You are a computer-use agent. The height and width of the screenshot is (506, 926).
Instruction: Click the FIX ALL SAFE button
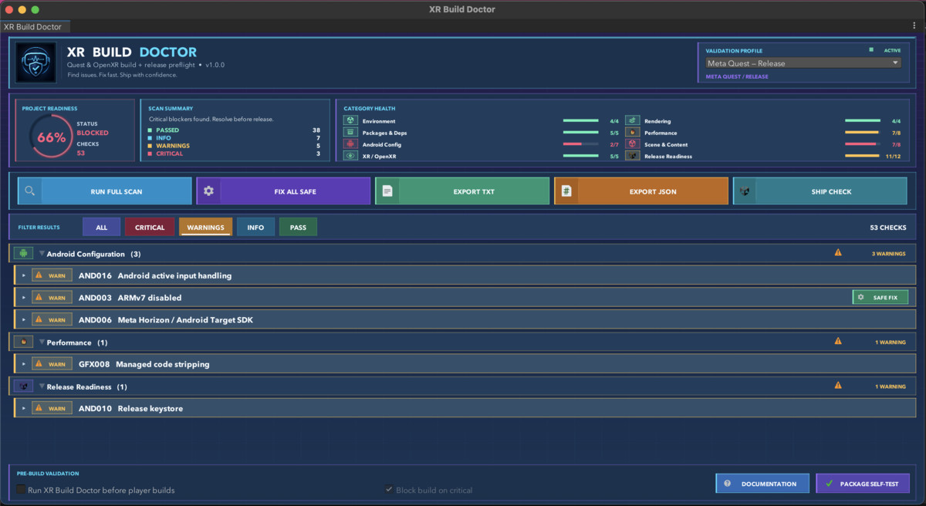[283, 191]
